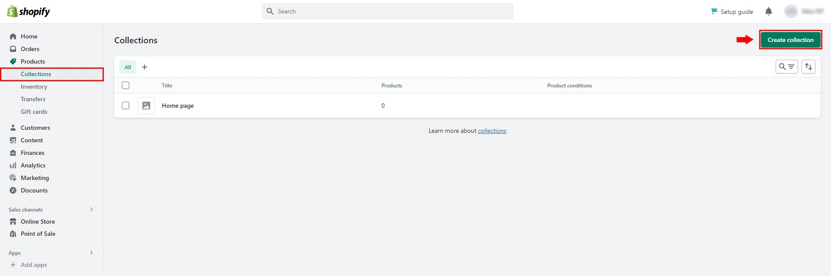Open the sort collections button
The image size is (831, 276).
point(808,67)
